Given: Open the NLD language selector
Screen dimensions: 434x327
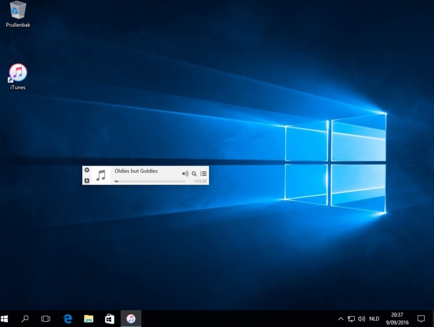Looking at the screenshot, I should pos(374,319).
